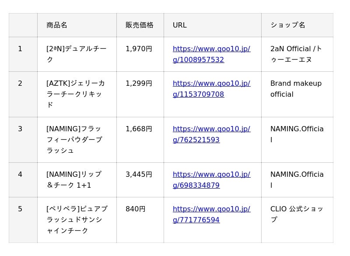Click the [NAMING]フラッフィーパウダーブラッシュ product cell
350x256 pixels.
point(76,140)
